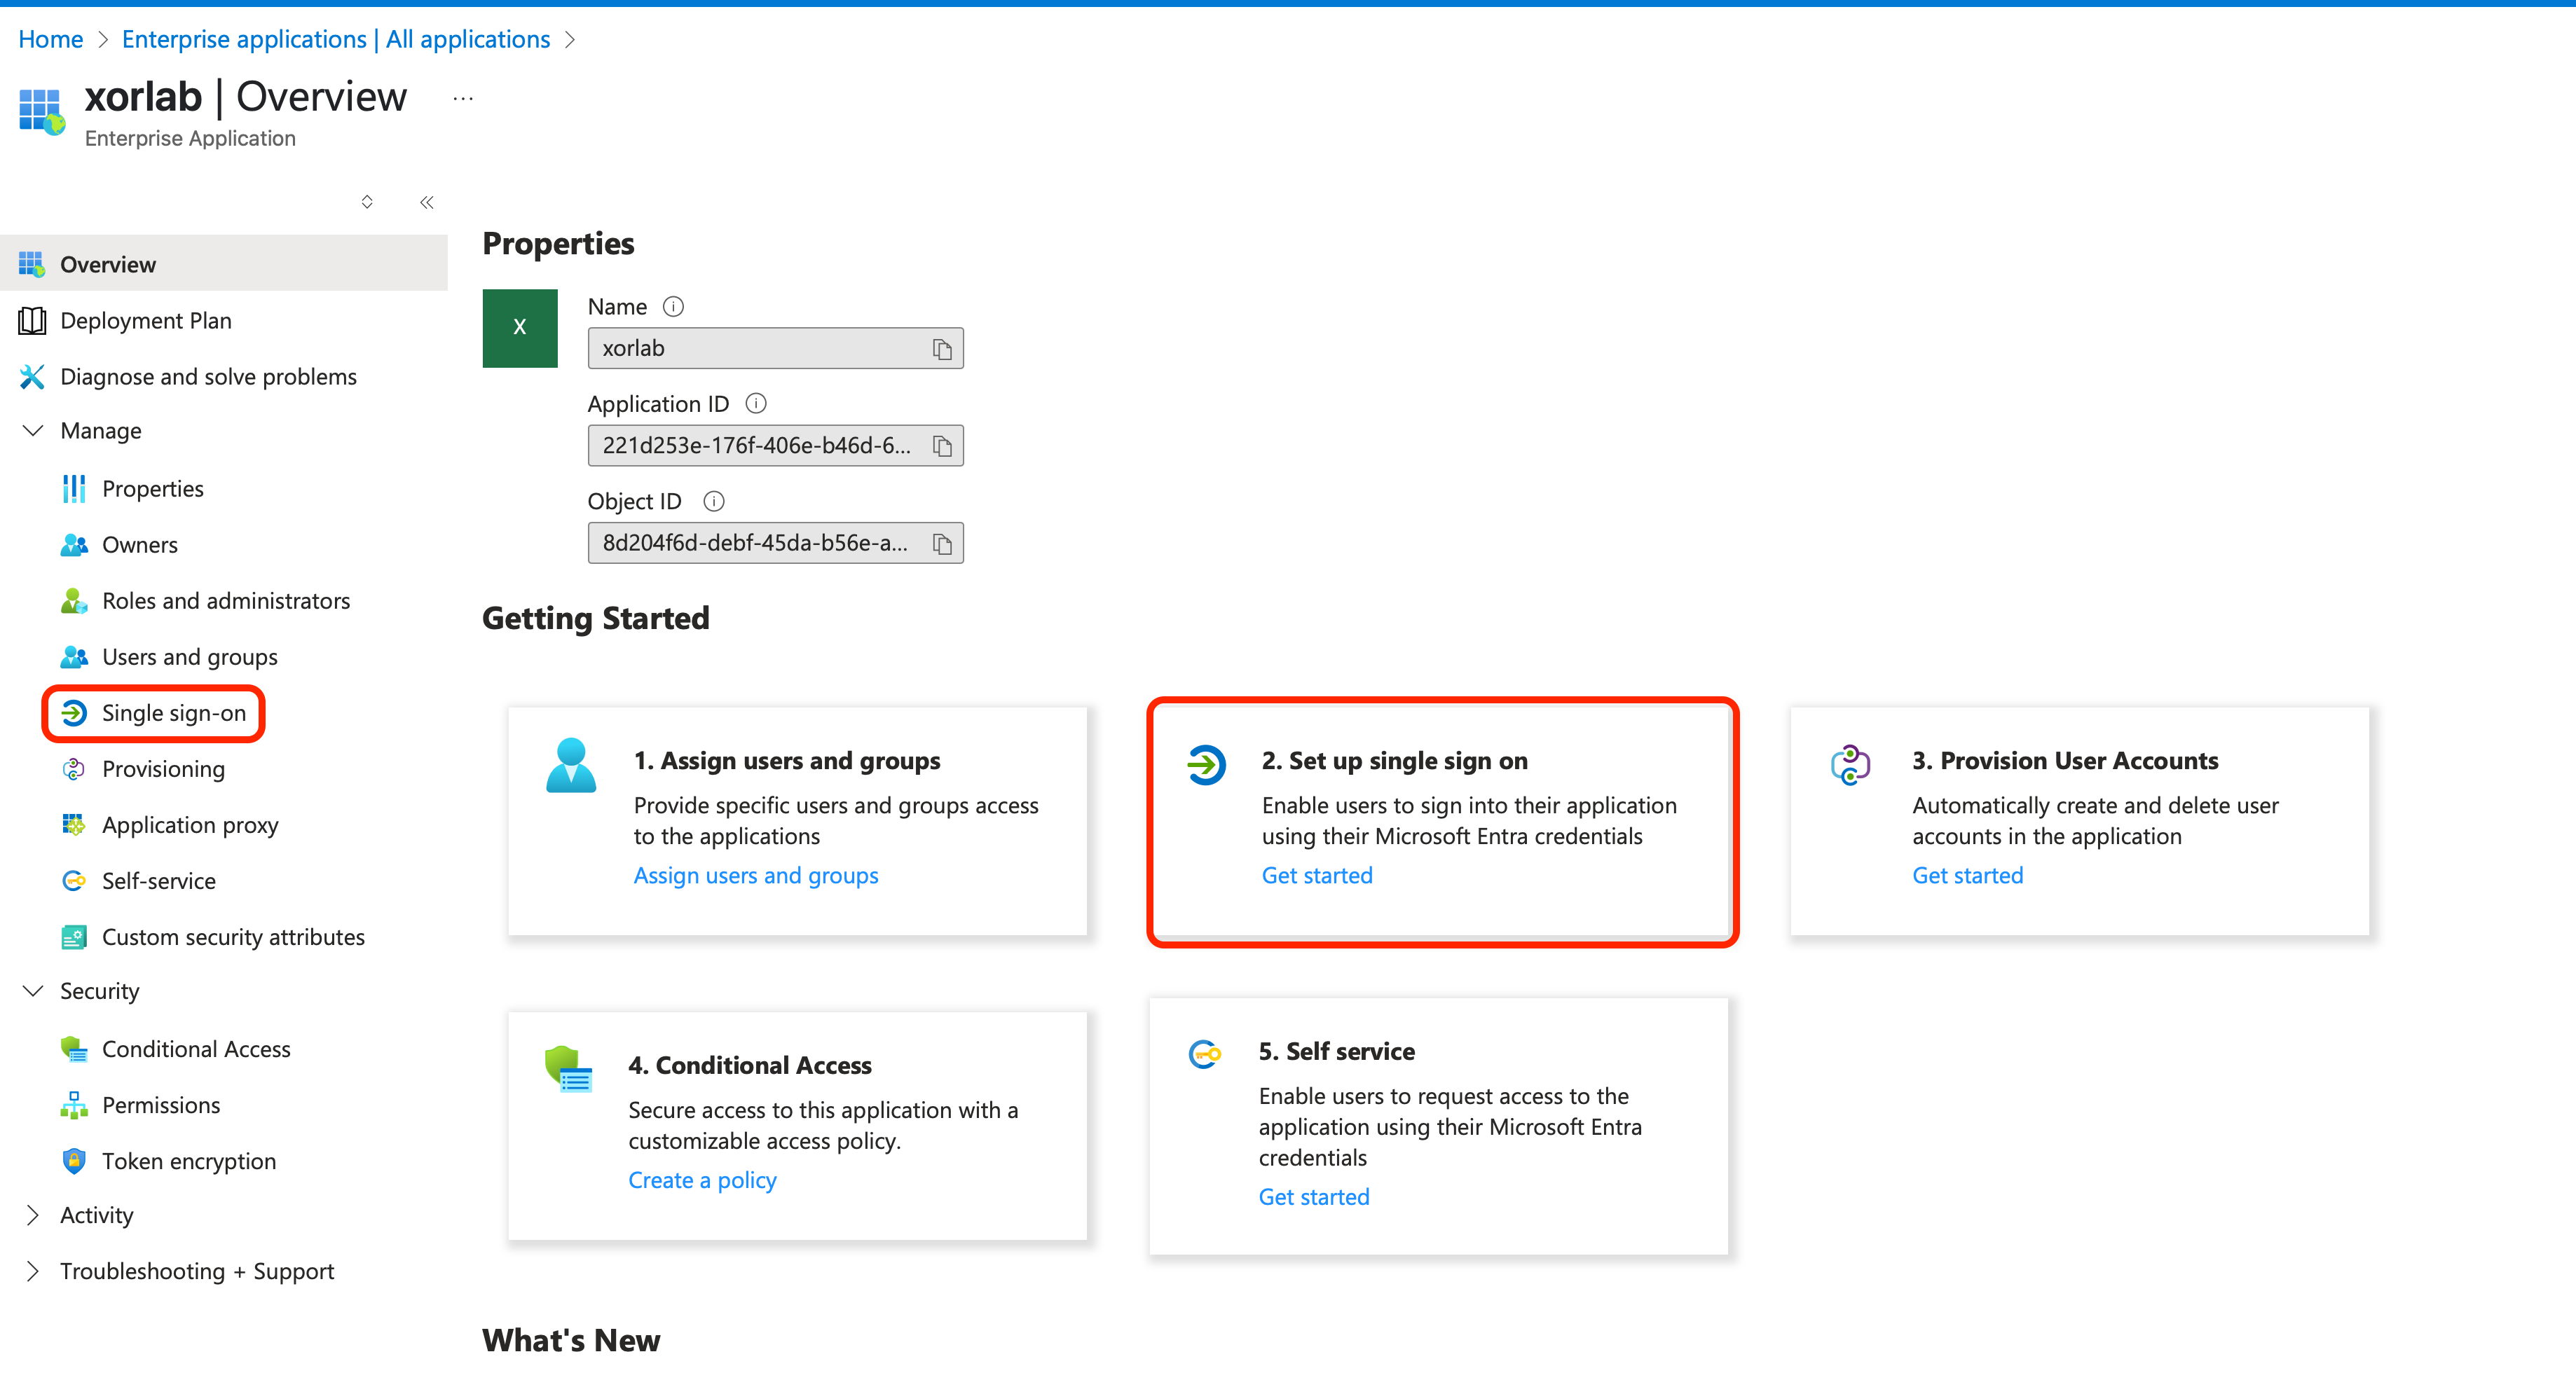Open the Provisioning page from sidebar
The image size is (2576, 1387).
point(163,768)
